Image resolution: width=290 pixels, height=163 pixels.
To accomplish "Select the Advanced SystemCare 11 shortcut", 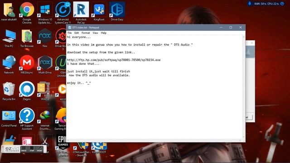I will (x=63, y=13).
